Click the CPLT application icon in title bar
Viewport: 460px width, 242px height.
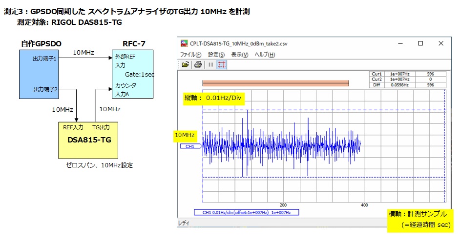(184, 43)
